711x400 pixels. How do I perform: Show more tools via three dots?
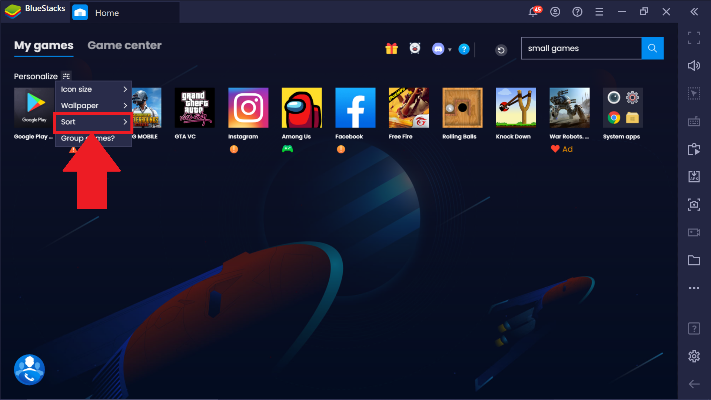[x=694, y=288]
